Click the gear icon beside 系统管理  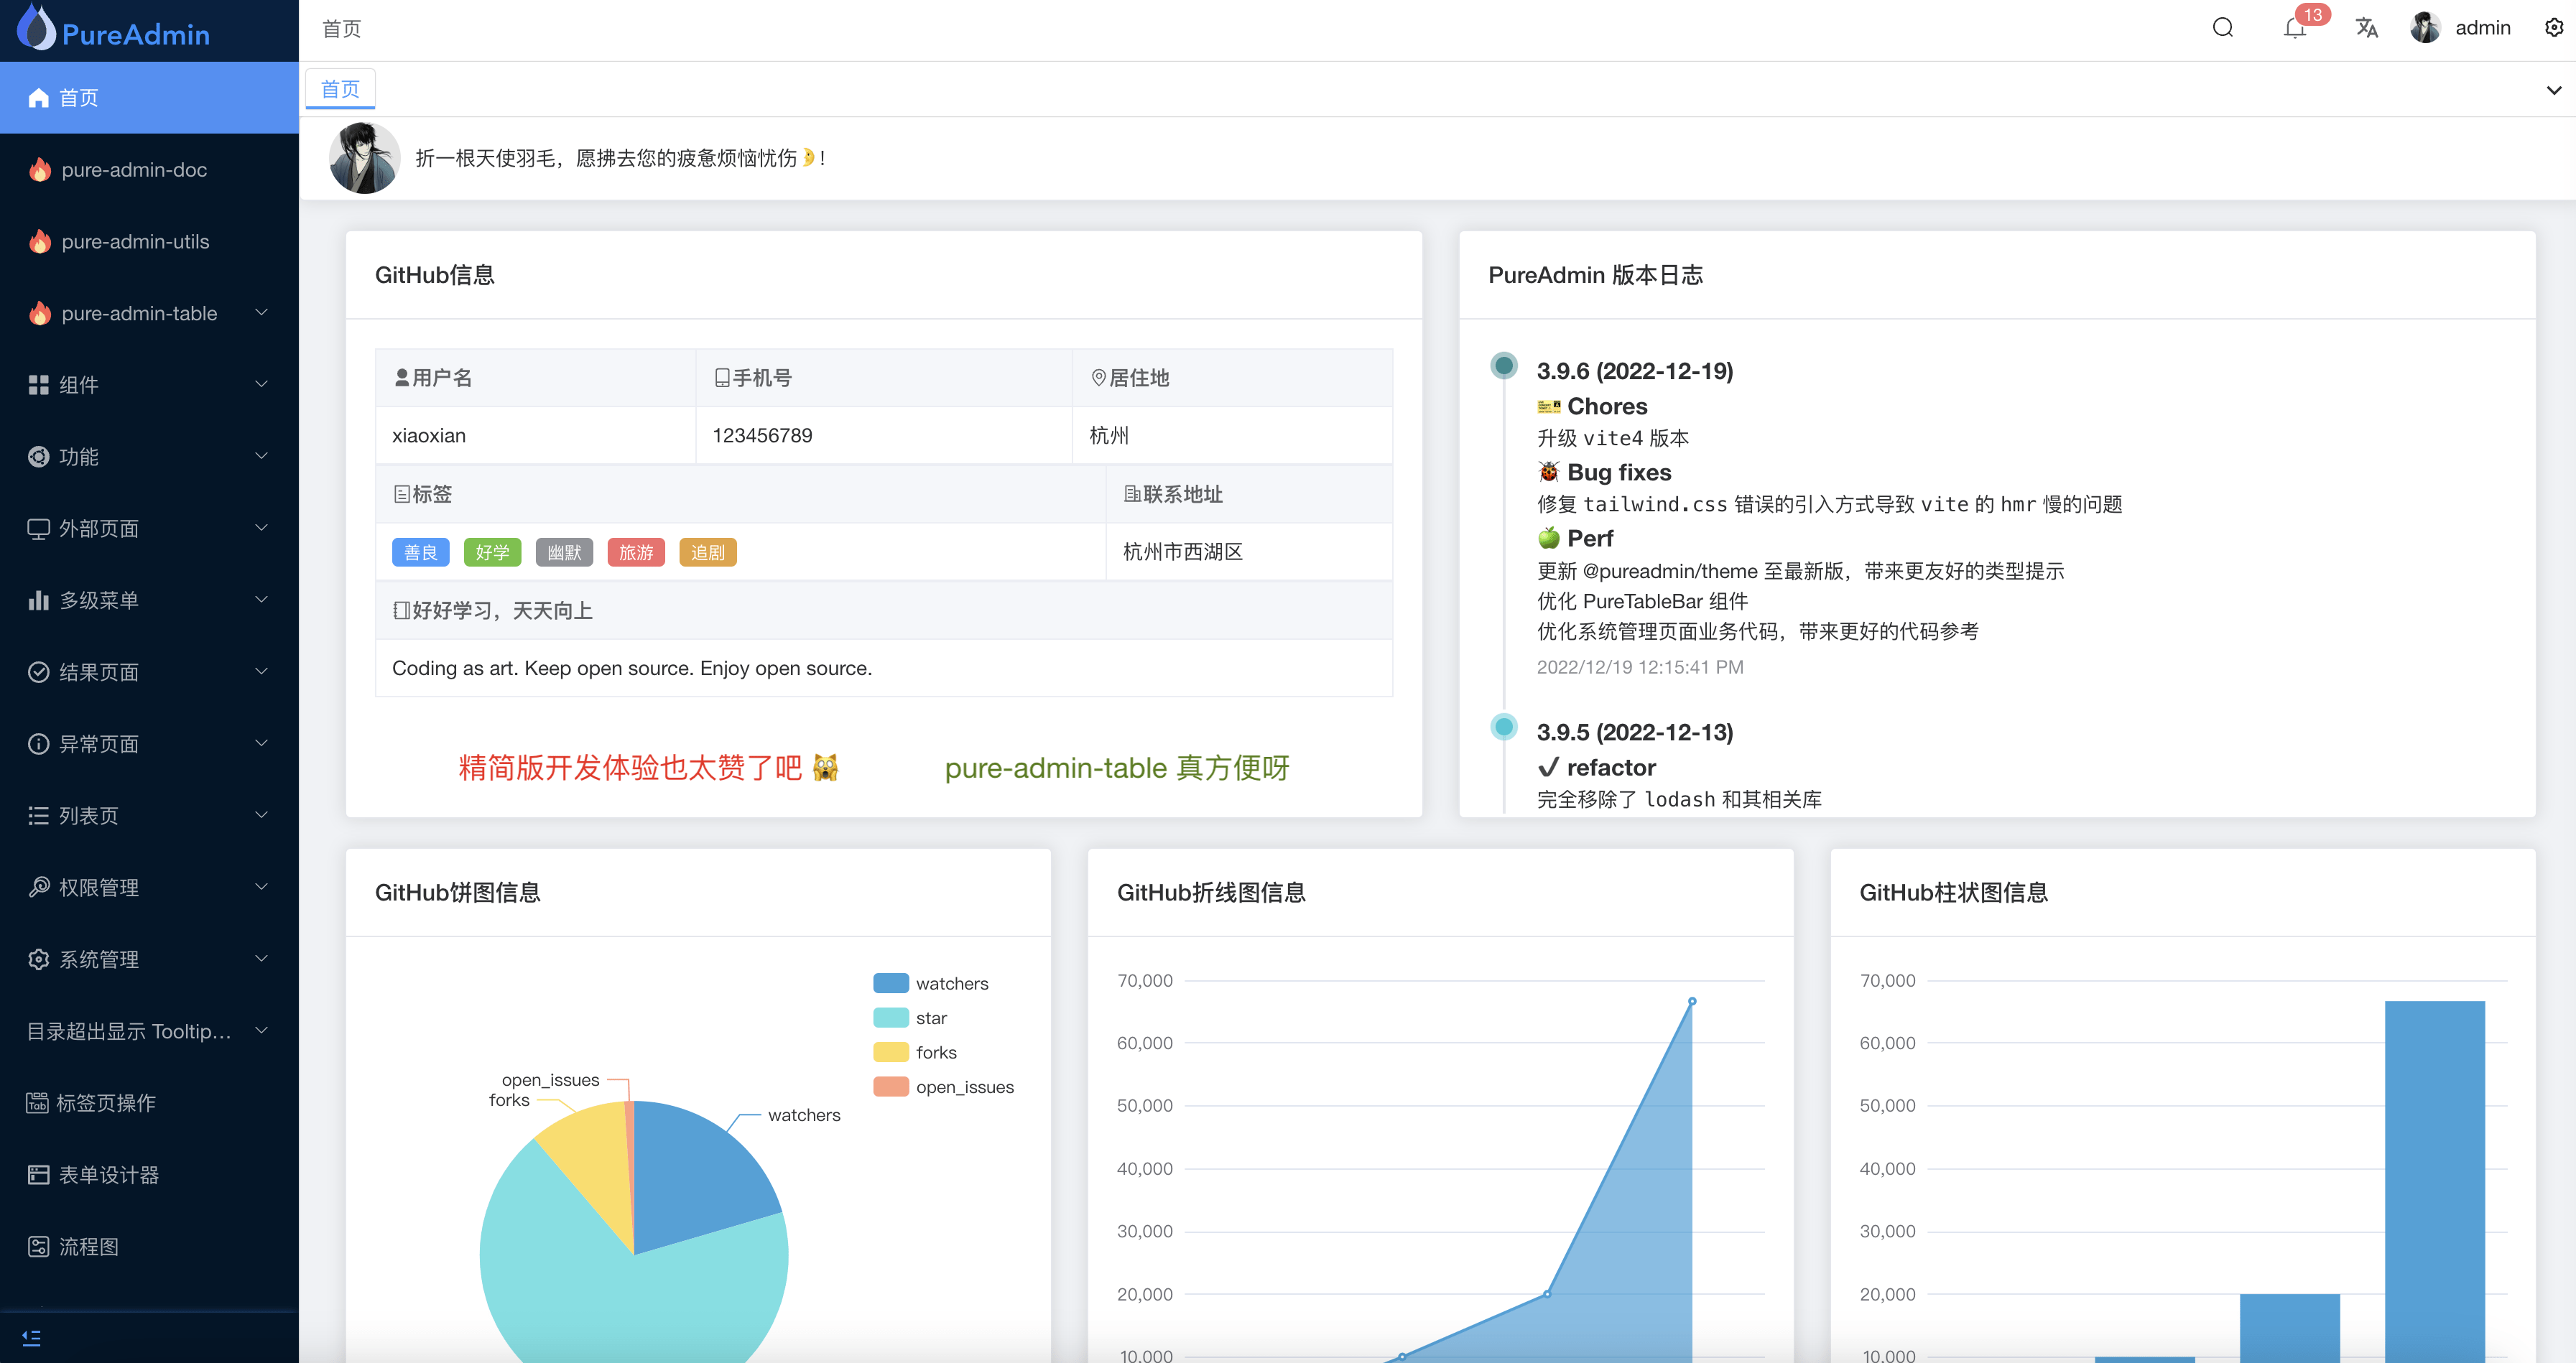click(38, 959)
